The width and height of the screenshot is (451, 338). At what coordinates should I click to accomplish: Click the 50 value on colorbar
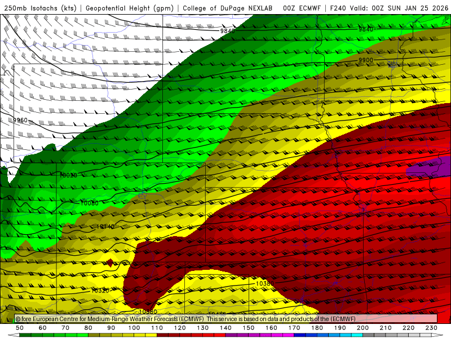coord(20,328)
